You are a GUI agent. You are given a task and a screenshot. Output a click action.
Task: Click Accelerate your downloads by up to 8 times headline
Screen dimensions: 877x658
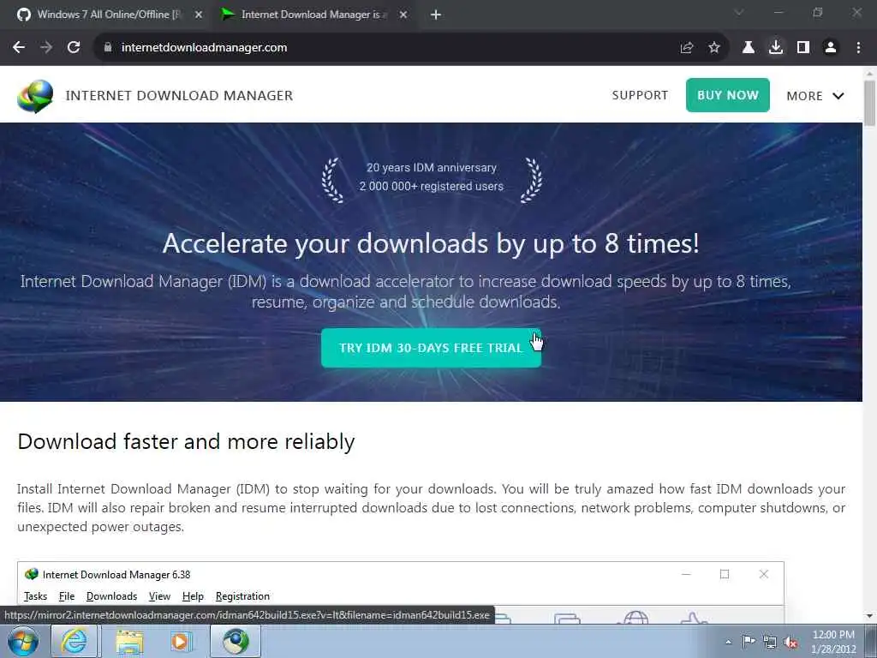pos(431,243)
